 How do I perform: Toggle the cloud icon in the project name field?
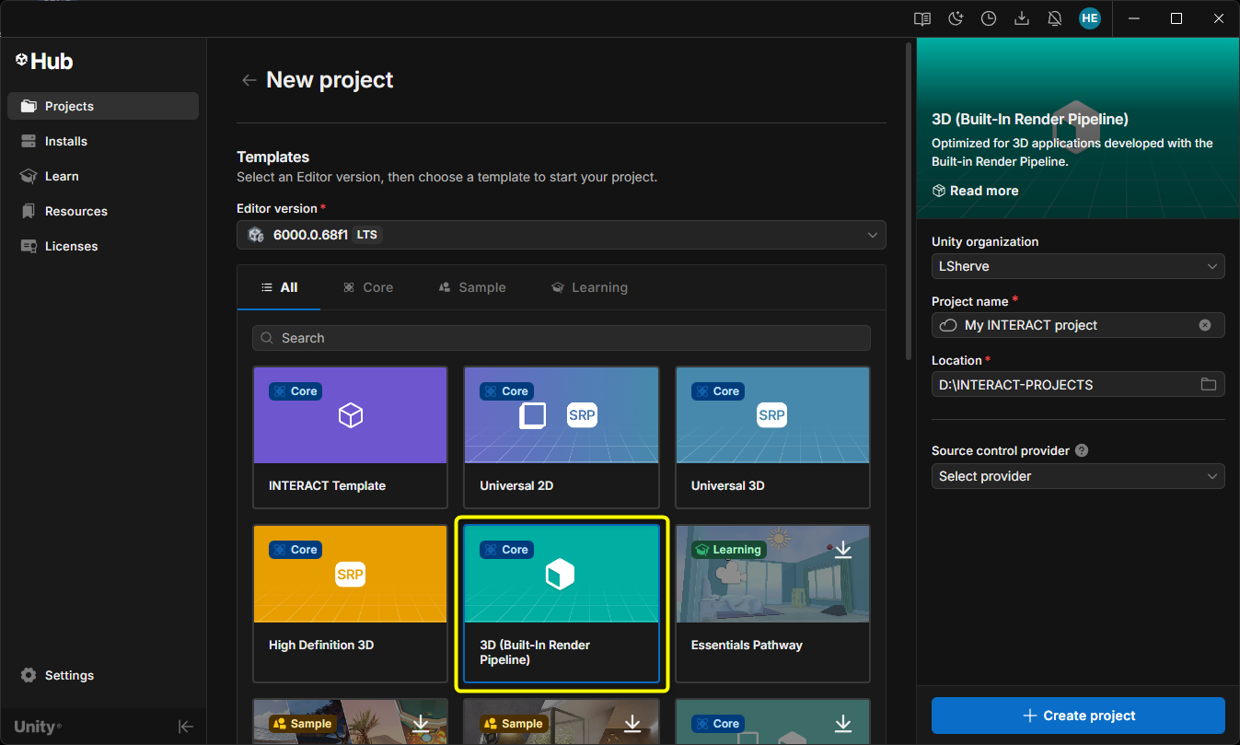(947, 325)
